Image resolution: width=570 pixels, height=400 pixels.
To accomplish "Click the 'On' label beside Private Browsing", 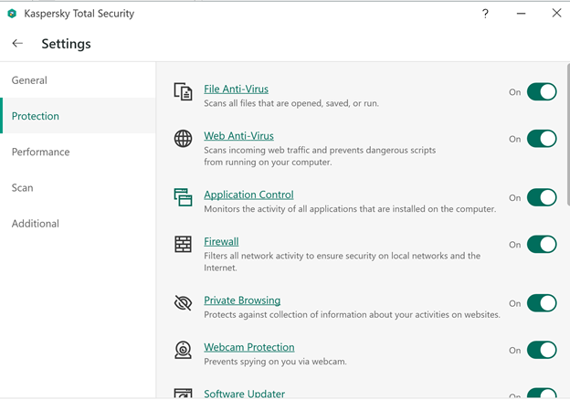I will pyautogui.click(x=515, y=304).
